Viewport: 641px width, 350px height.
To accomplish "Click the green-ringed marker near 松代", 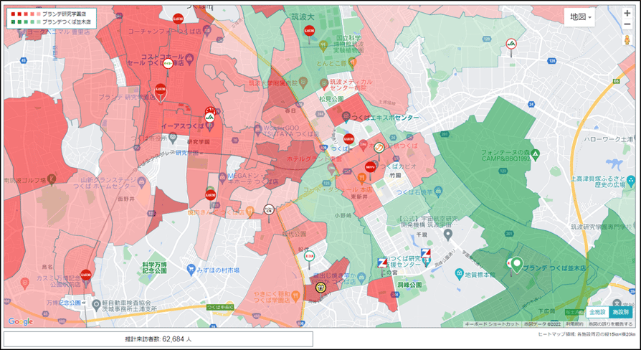I will 310,255.
